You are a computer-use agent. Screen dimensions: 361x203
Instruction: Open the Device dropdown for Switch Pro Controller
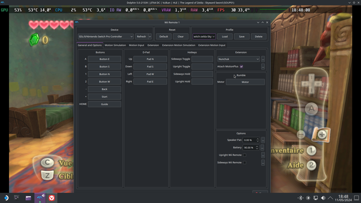105,37
